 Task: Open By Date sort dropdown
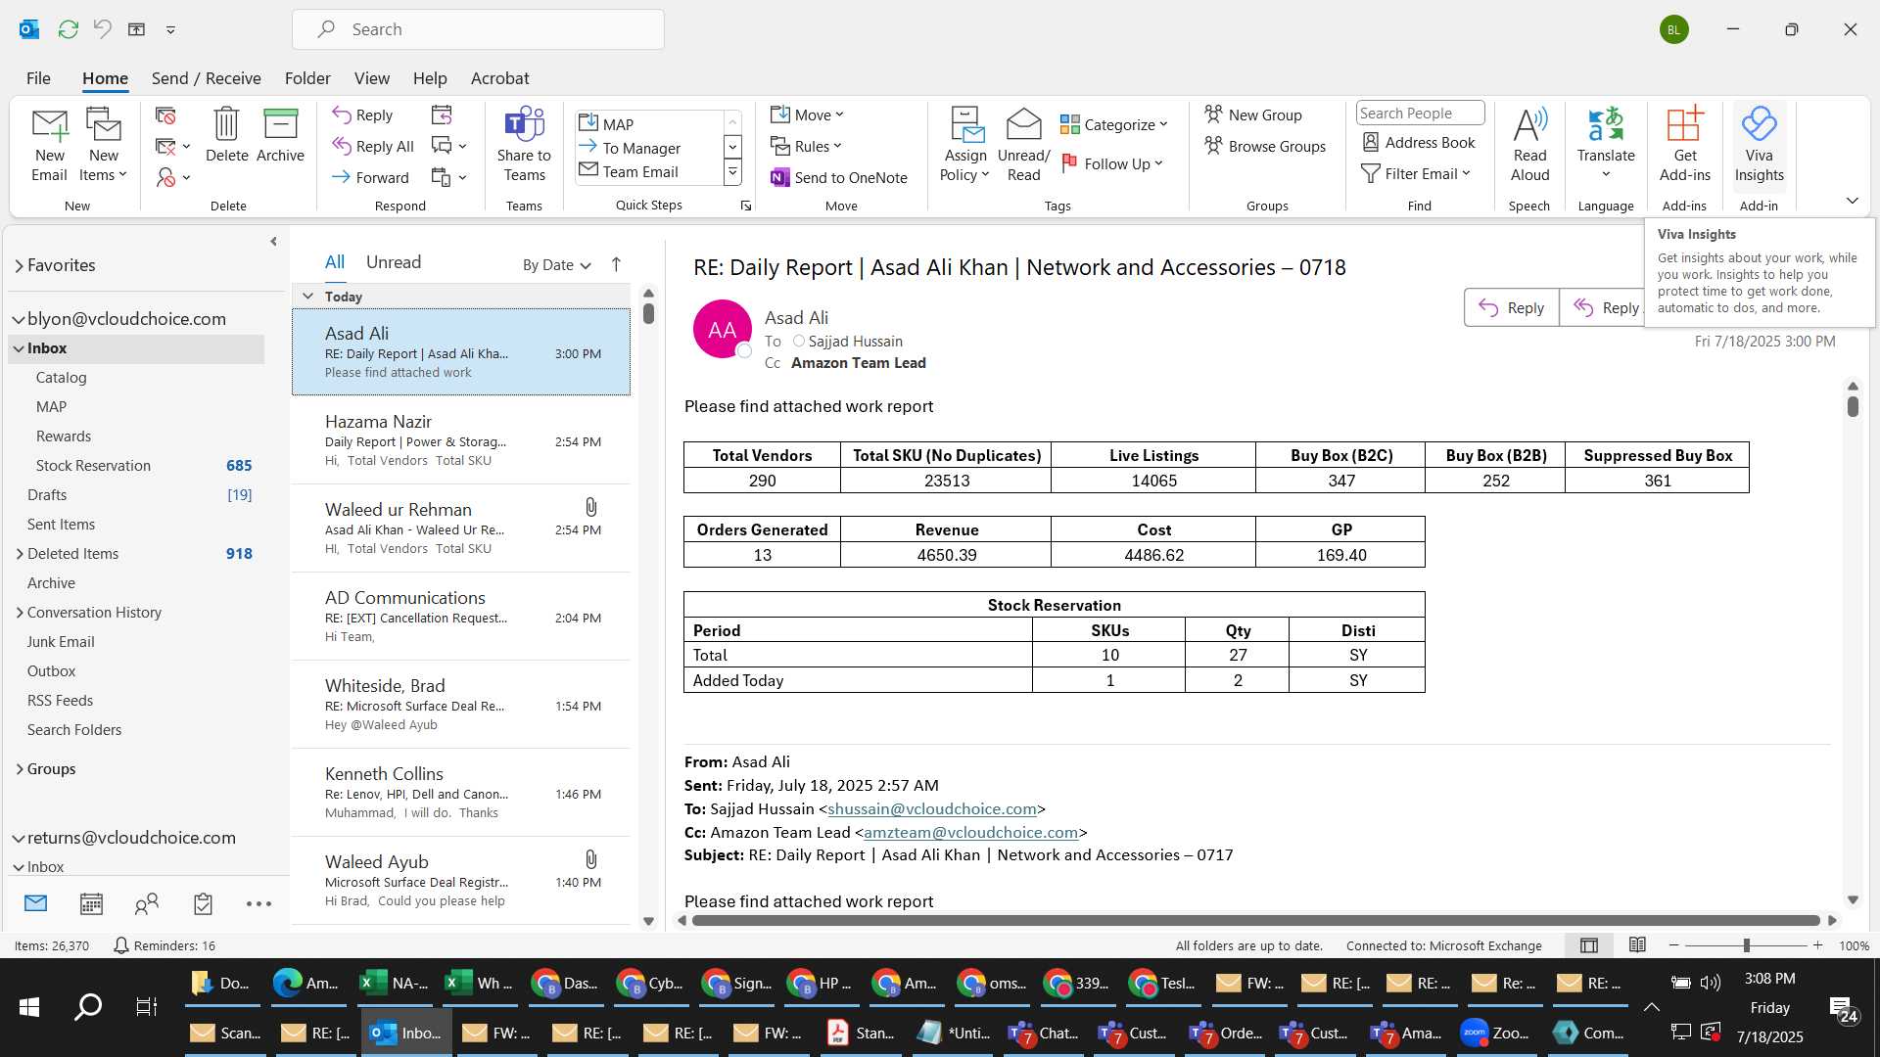coord(557,264)
